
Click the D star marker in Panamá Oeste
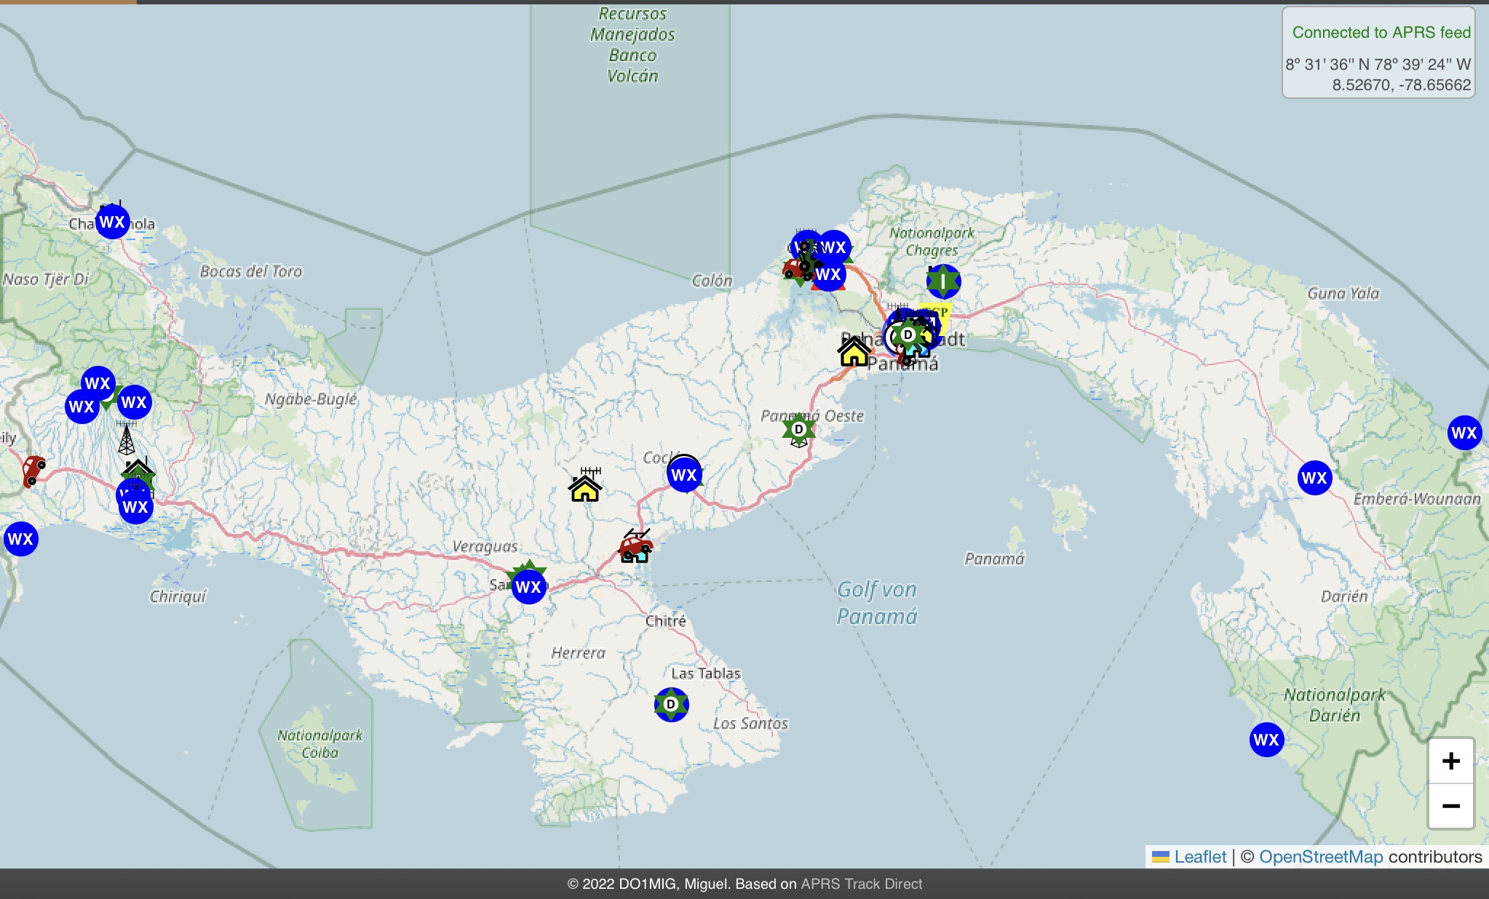[x=798, y=429]
